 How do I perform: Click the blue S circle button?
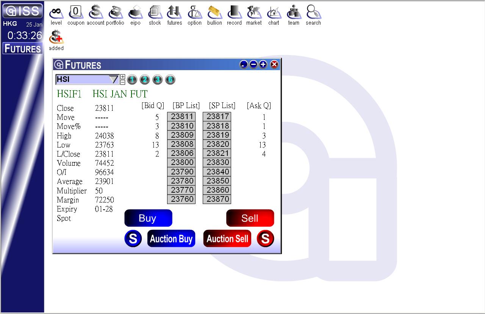[x=133, y=239]
